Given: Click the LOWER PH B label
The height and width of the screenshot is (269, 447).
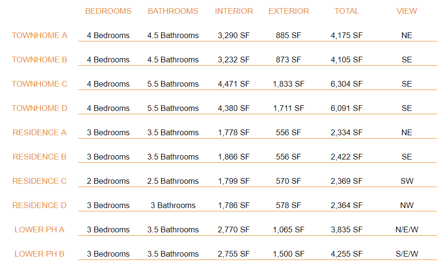Looking at the screenshot, I should 40,254.
